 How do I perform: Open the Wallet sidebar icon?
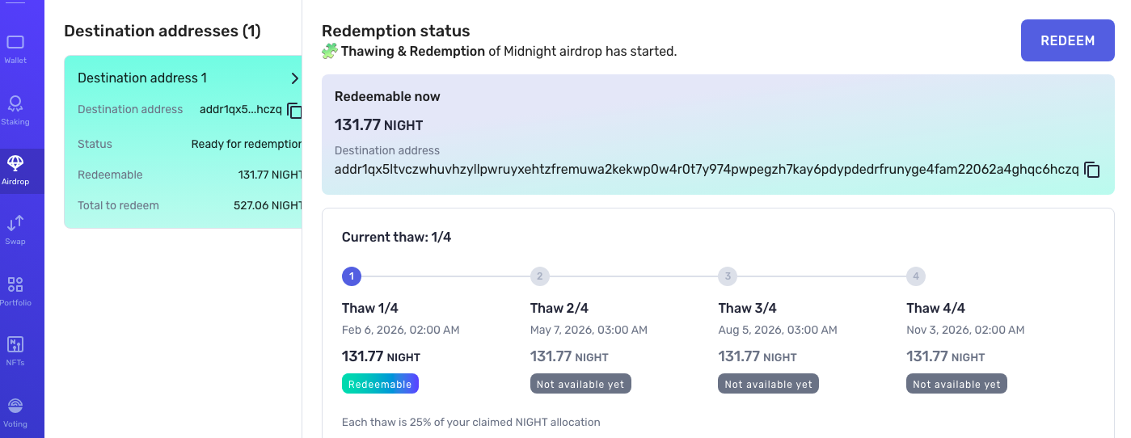pos(15,43)
